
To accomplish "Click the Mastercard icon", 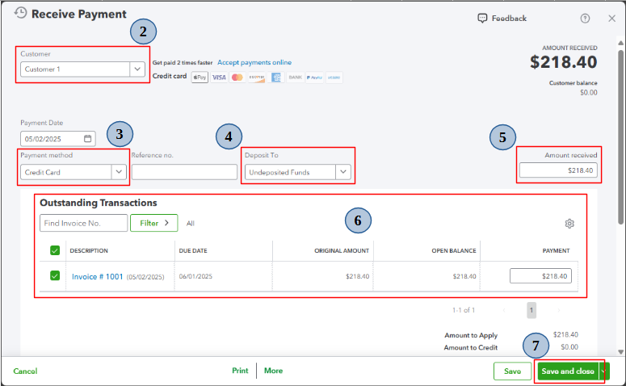I will point(237,77).
